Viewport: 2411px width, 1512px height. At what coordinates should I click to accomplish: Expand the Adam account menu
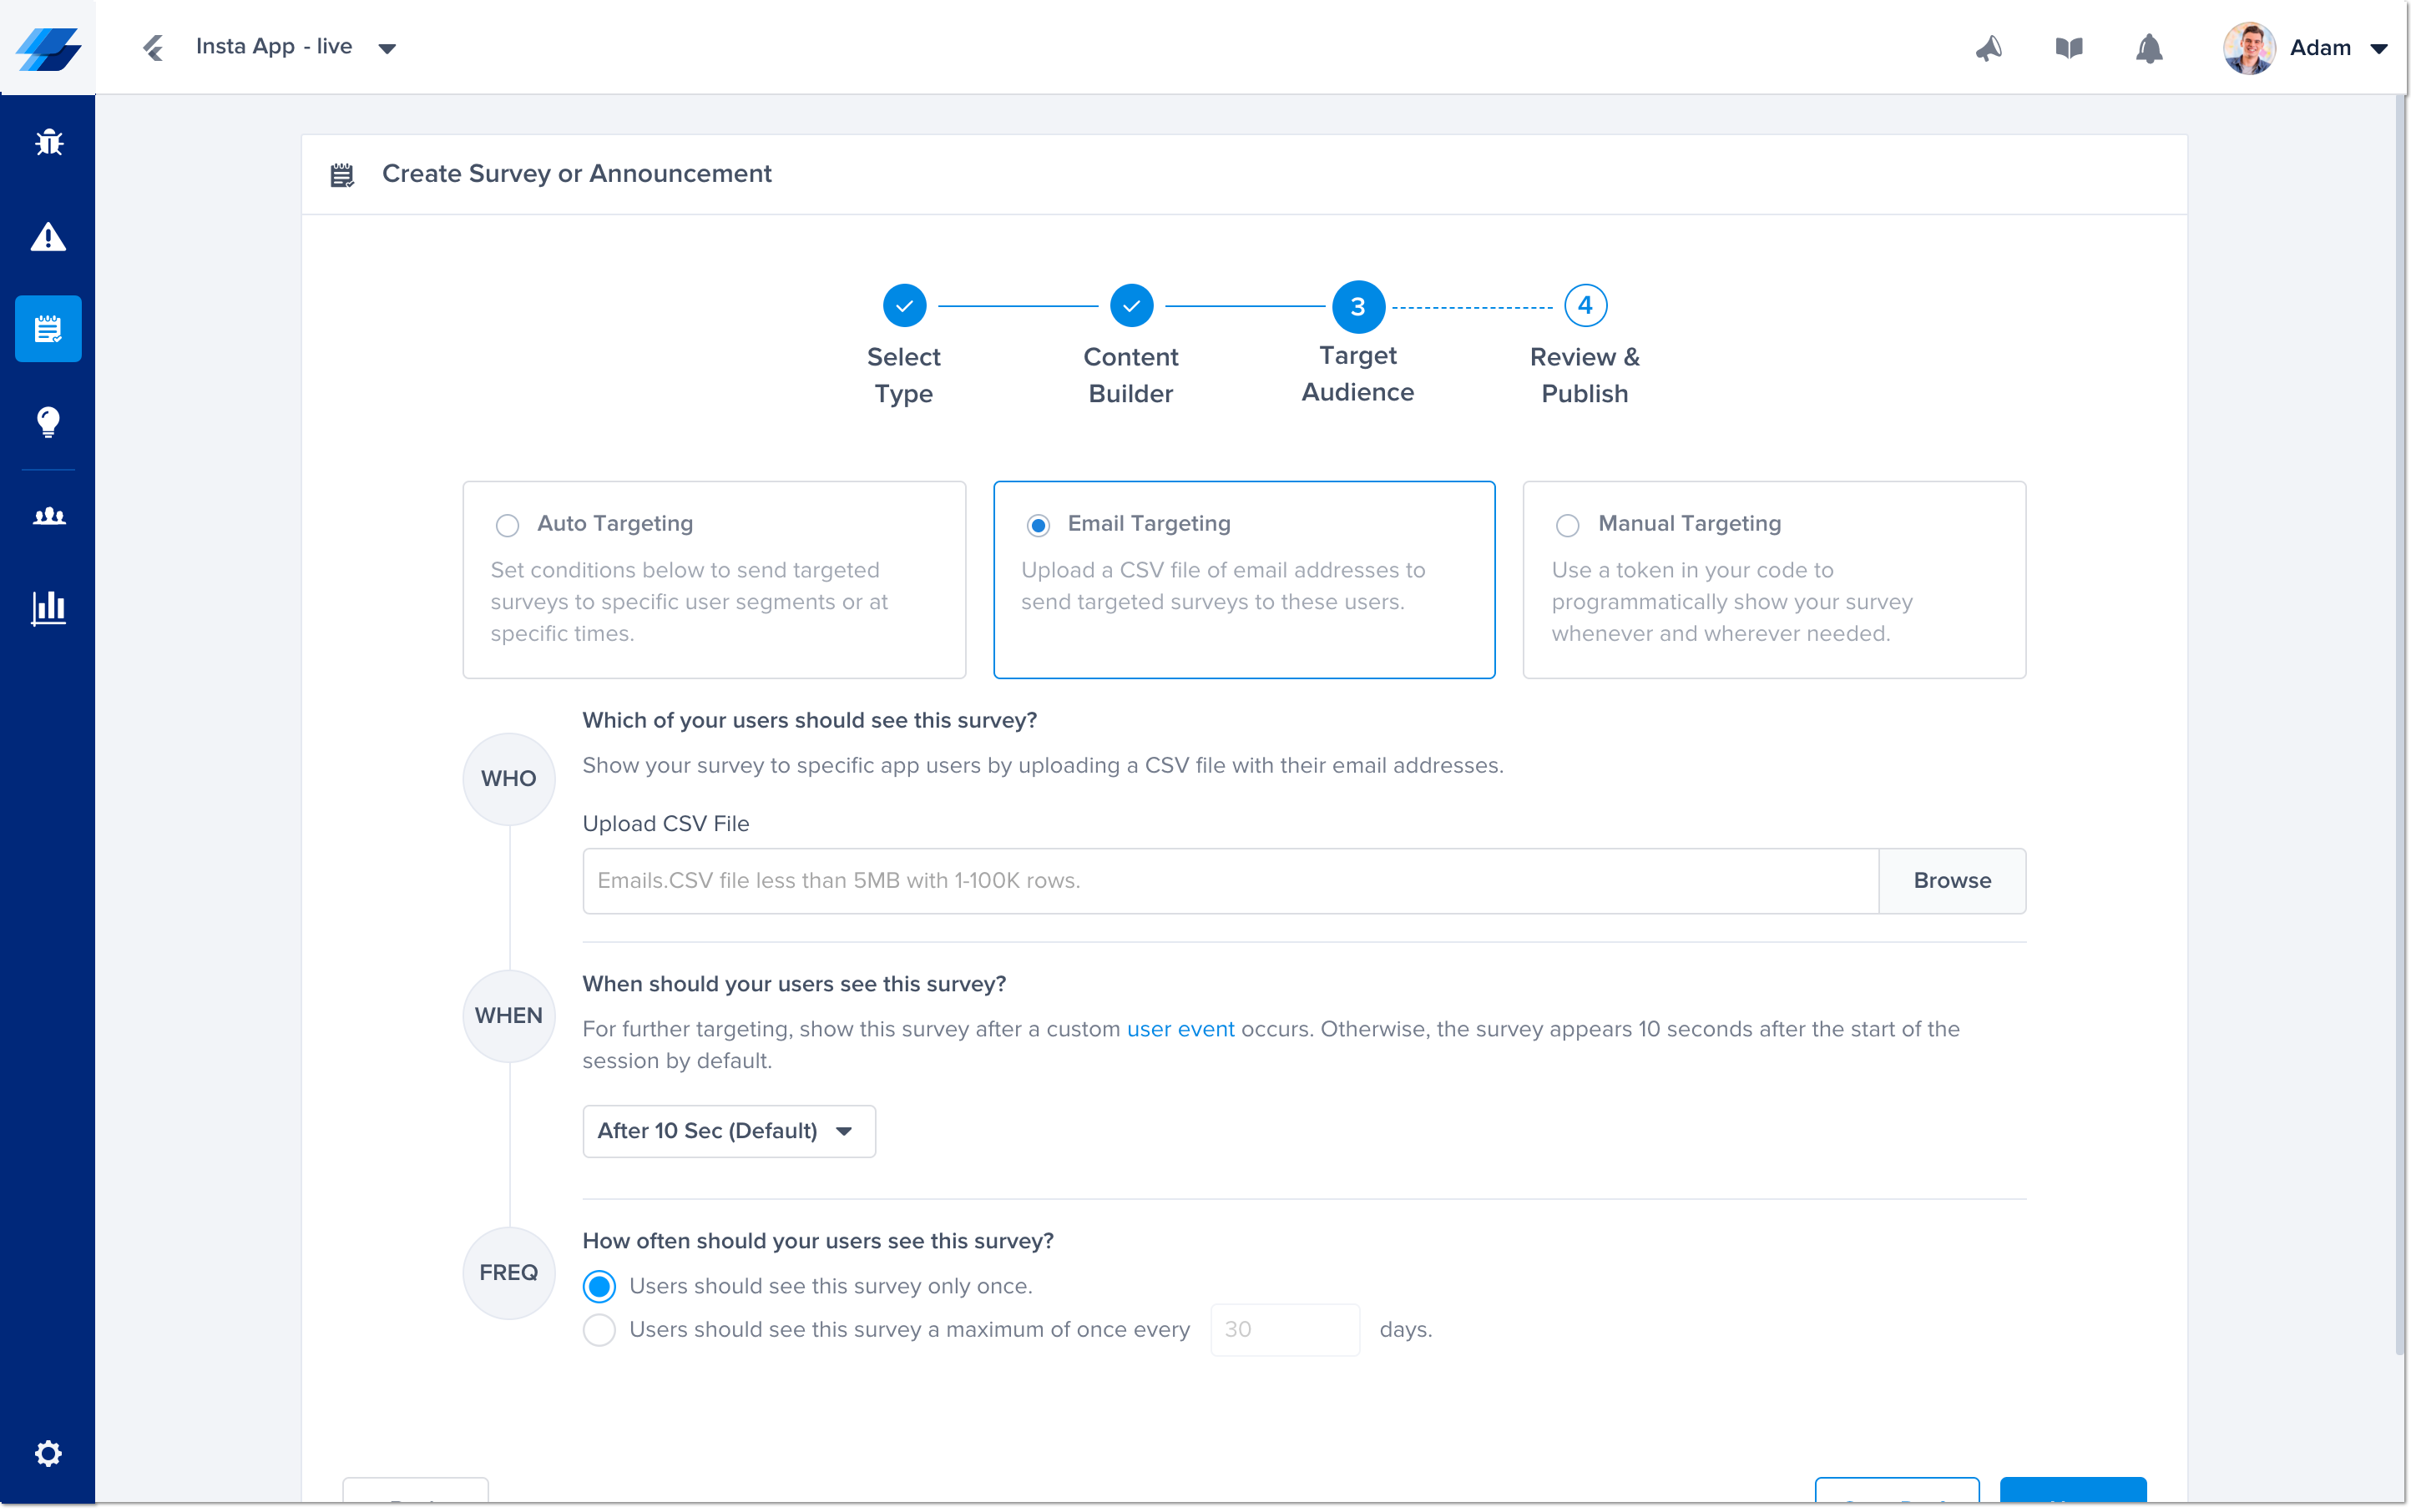click(x=2335, y=48)
